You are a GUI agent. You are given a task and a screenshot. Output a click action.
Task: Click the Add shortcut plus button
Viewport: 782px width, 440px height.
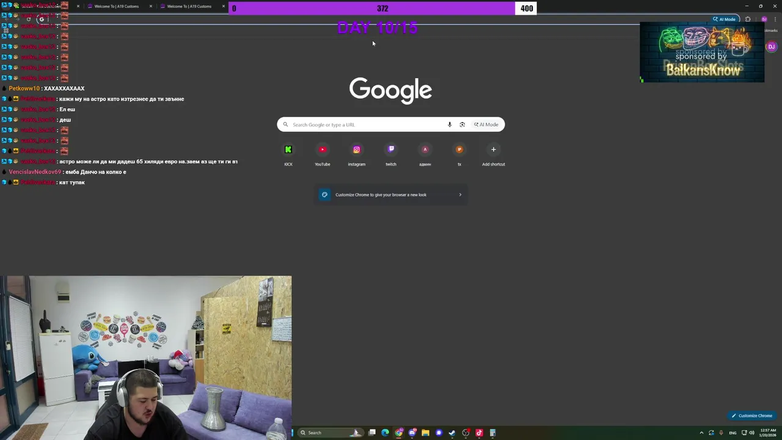pos(494,150)
